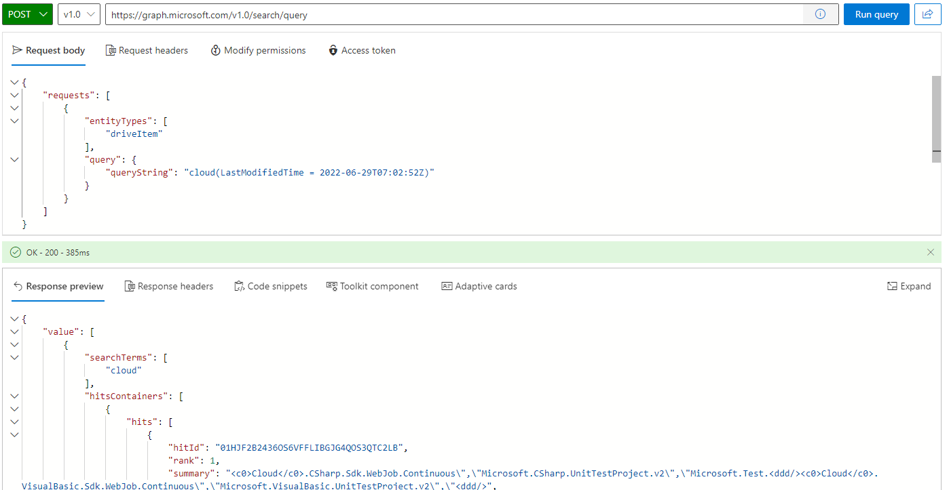Image resolution: width=949 pixels, height=490 pixels.
Task: Collapse the query object in request body
Action: pos(14,159)
